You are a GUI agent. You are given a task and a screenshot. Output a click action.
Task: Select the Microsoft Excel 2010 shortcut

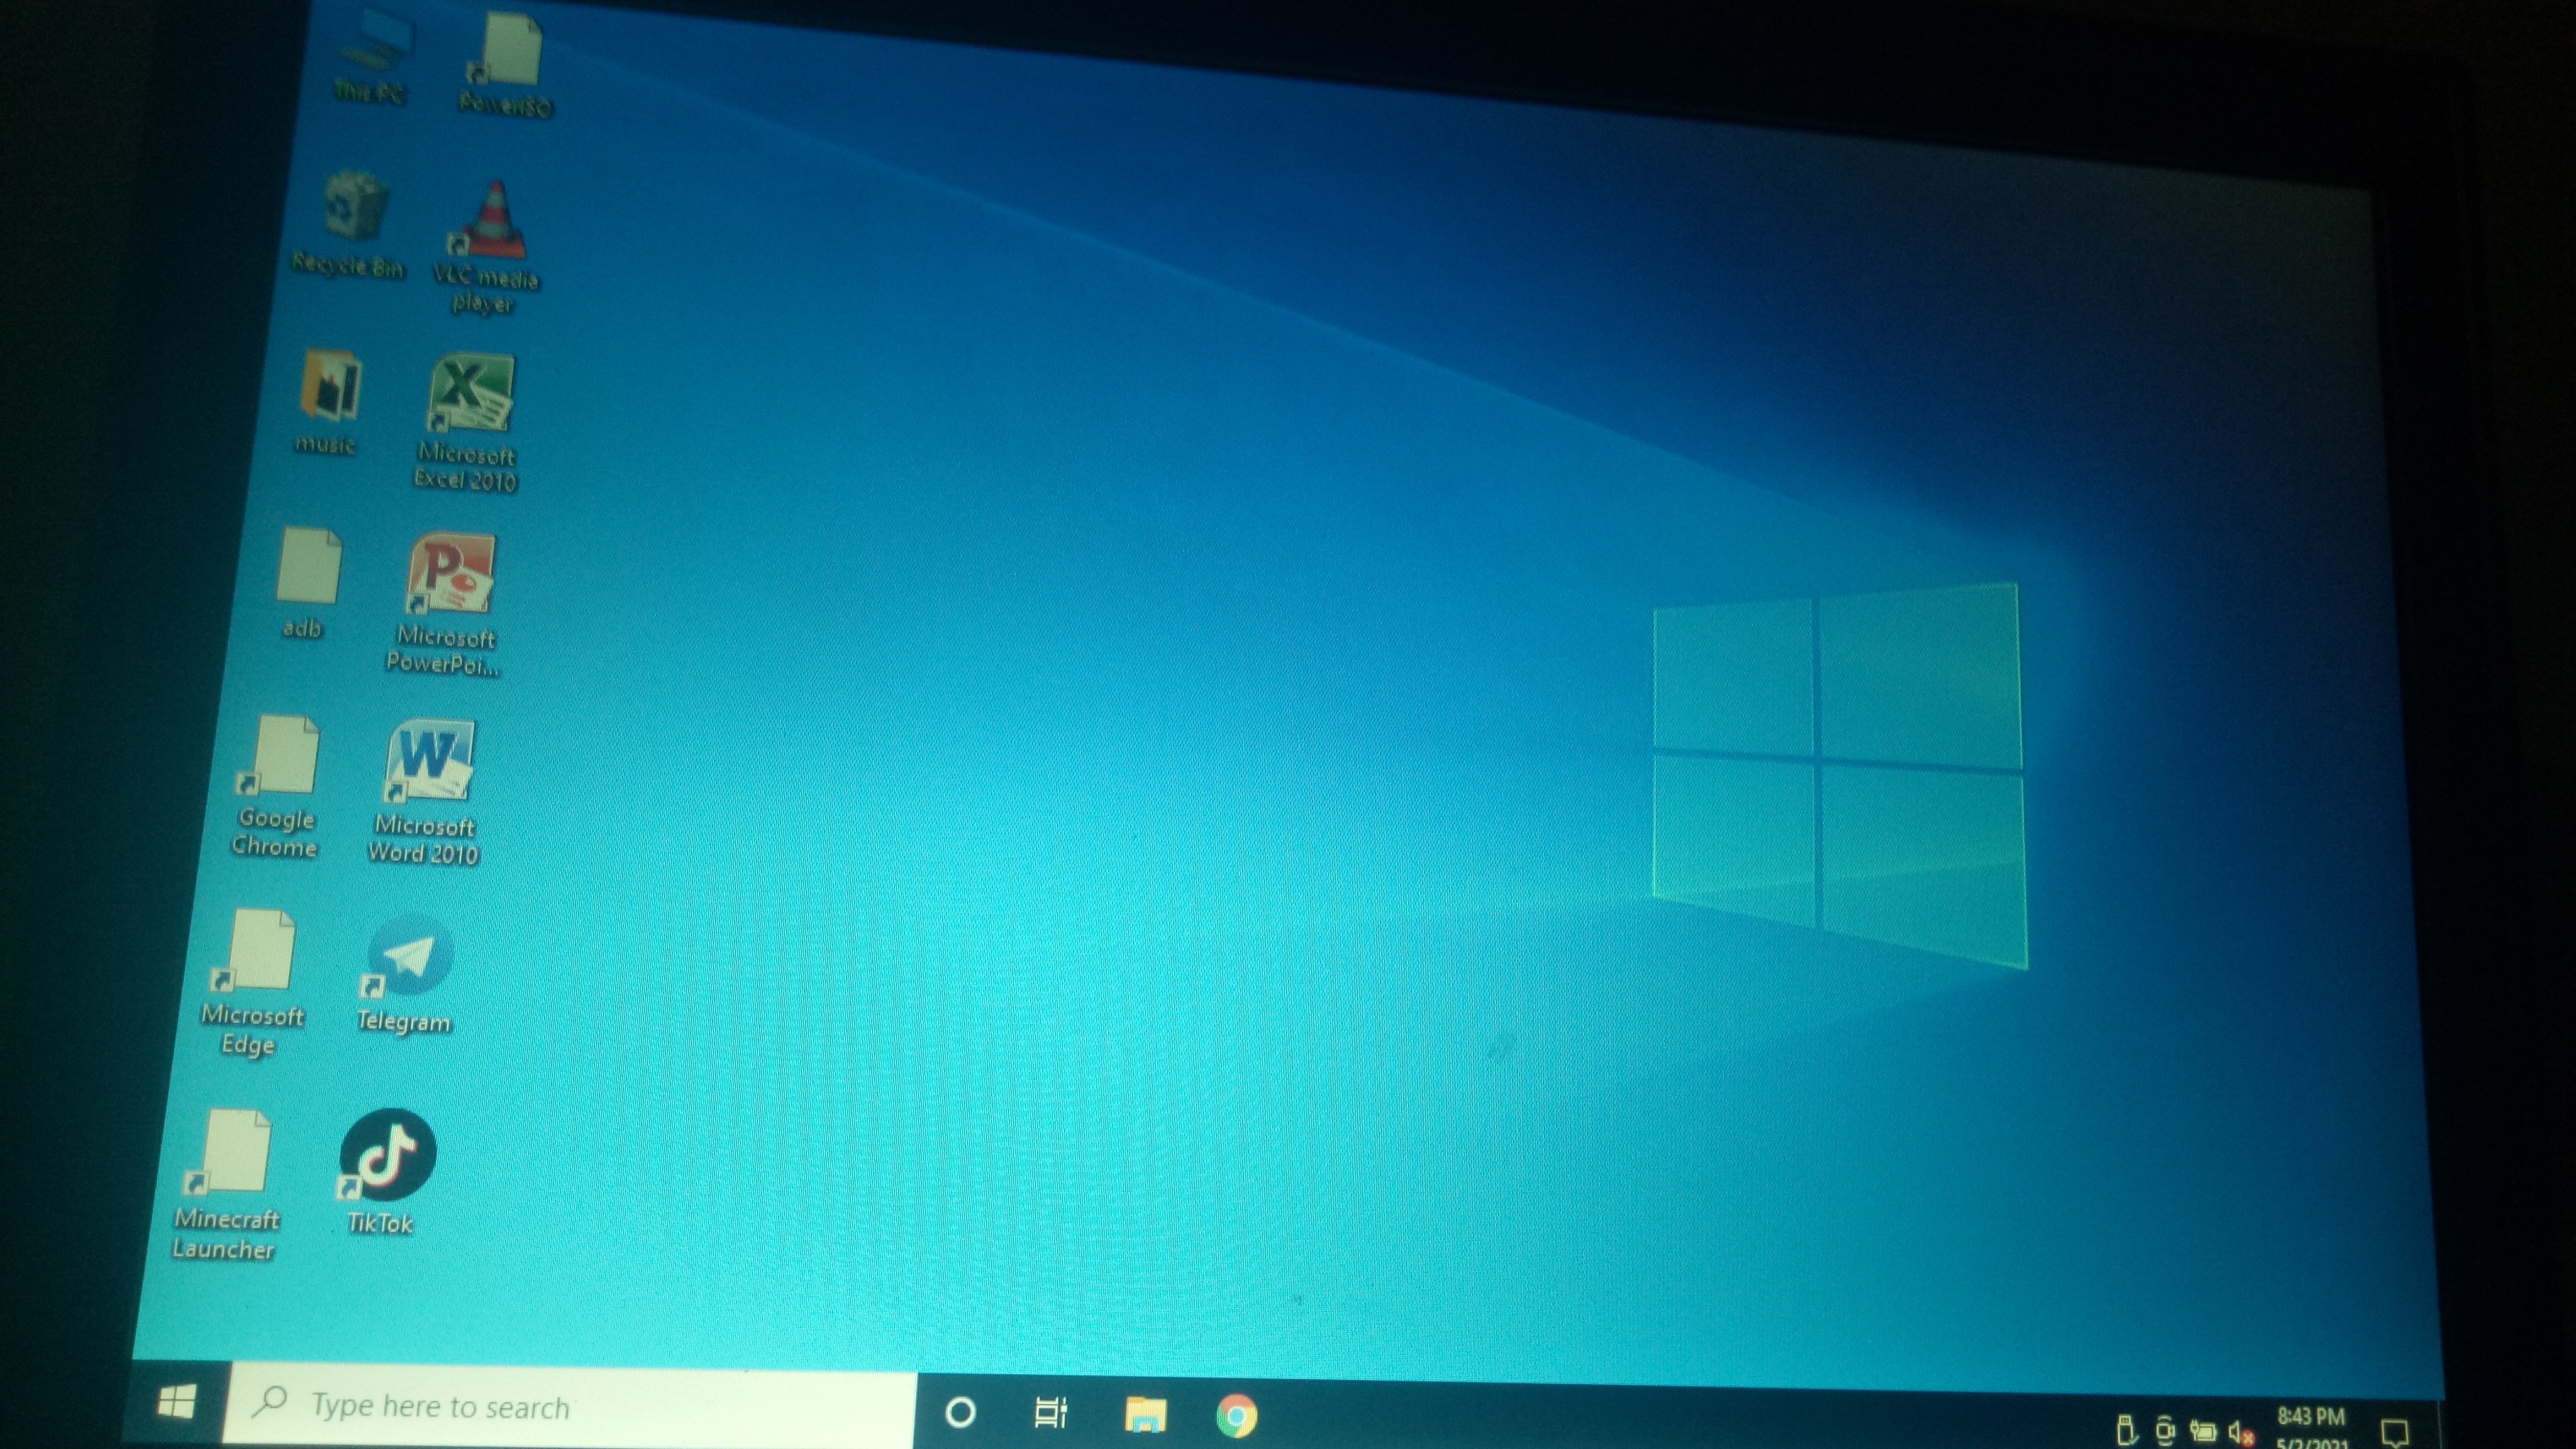pos(467,422)
